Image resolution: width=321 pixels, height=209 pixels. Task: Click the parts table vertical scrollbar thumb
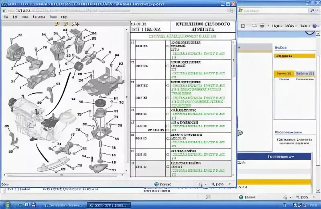[233, 61]
